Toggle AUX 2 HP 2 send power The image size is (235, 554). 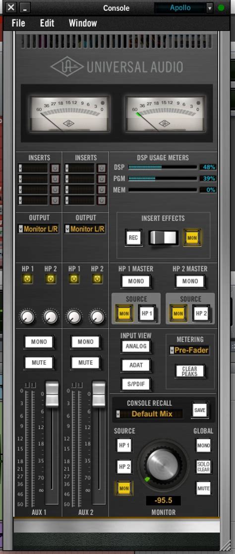click(97, 279)
